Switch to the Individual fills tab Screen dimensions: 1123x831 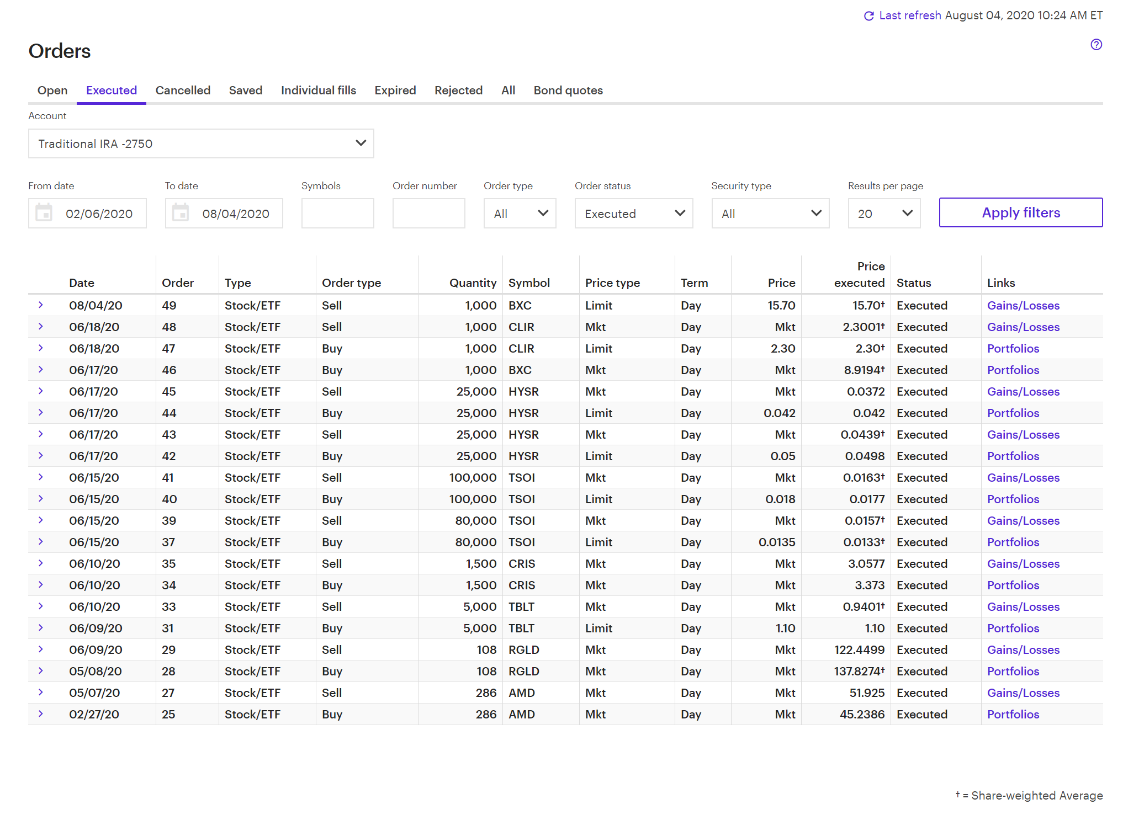318,90
